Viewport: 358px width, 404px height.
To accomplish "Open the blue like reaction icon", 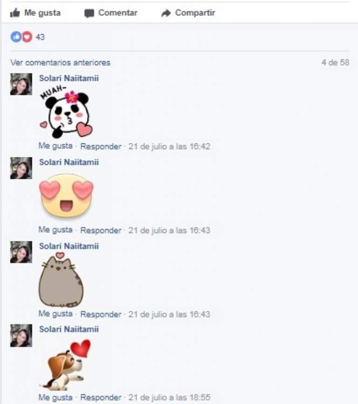I will click(x=16, y=37).
